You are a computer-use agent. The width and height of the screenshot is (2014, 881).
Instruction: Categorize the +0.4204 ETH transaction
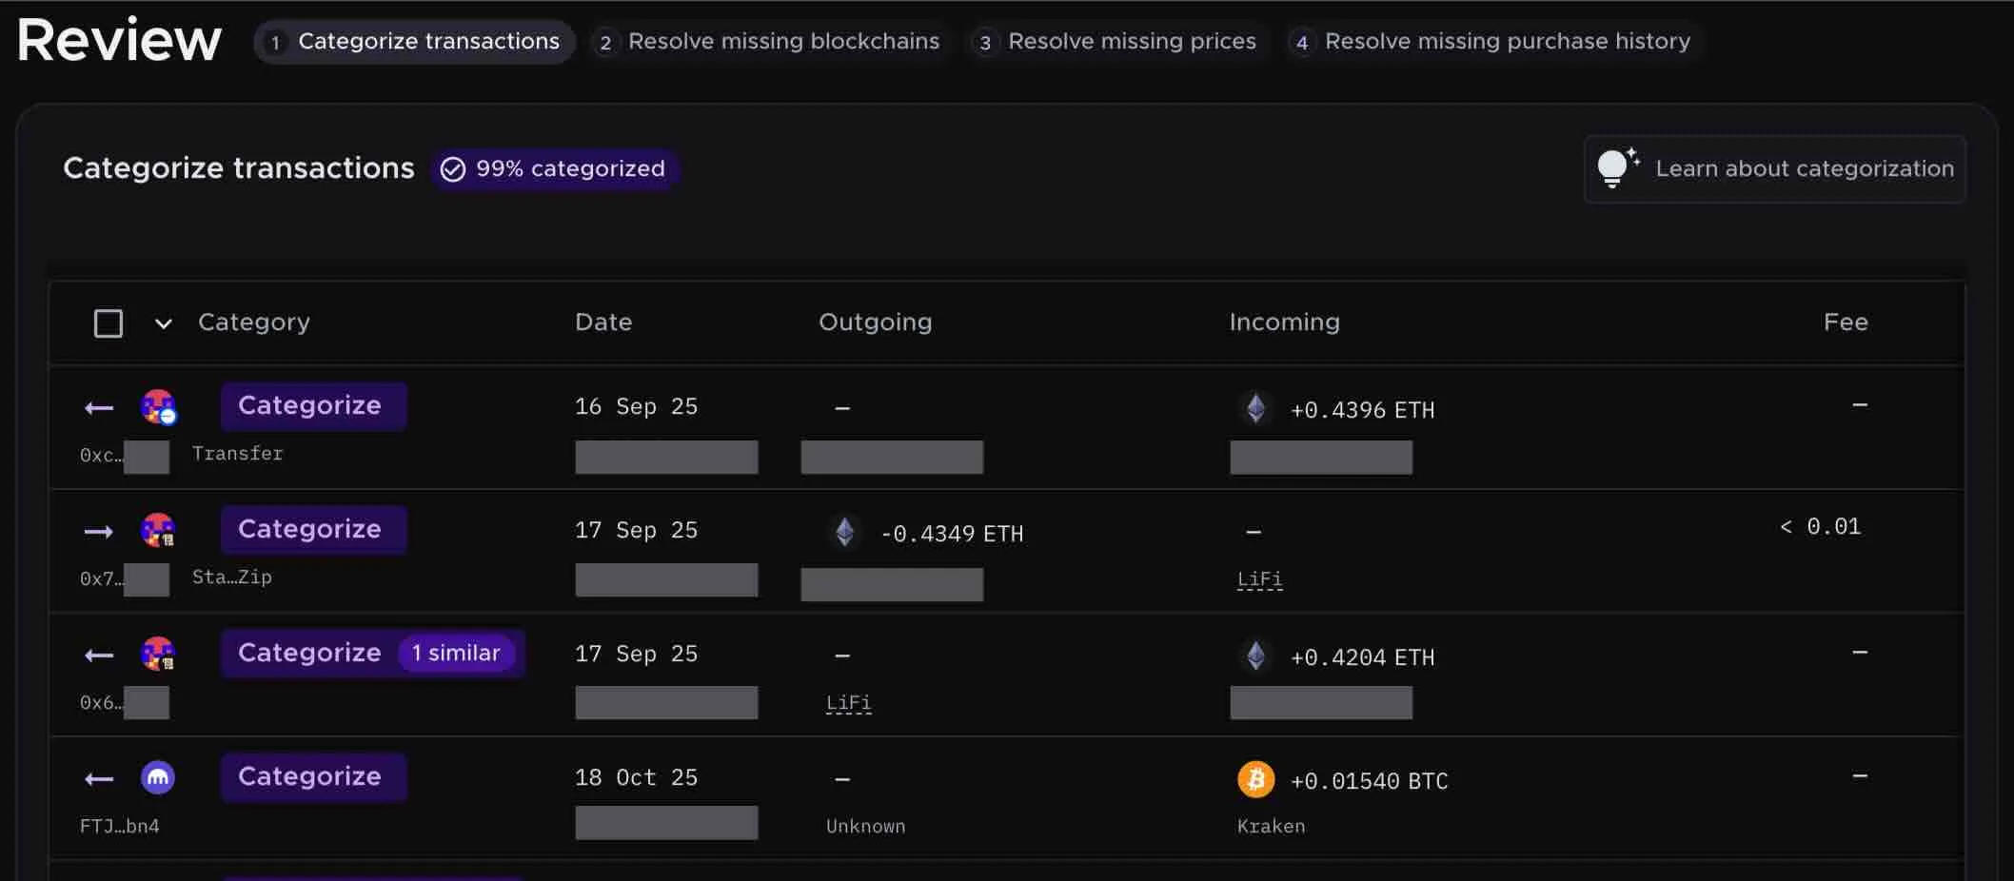click(x=309, y=654)
